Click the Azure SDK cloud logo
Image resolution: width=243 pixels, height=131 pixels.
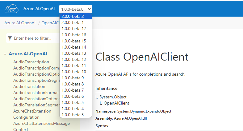click(x=11, y=9)
